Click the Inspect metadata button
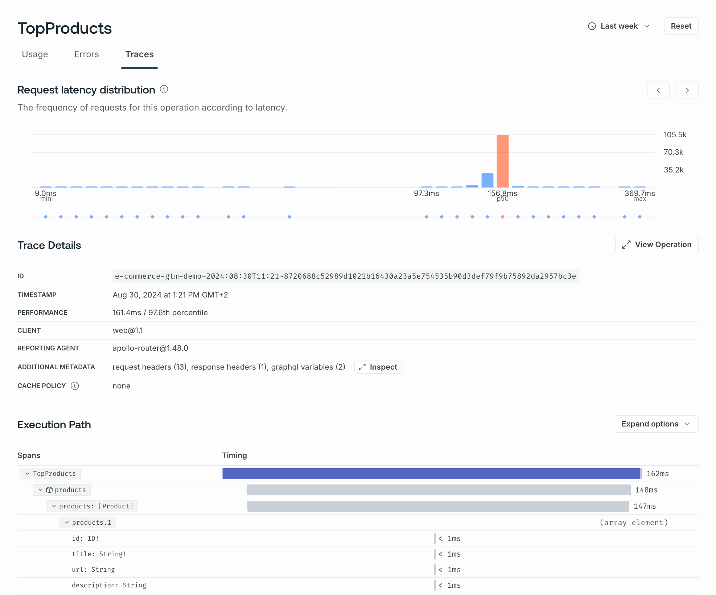The width and height of the screenshot is (716, 595). (378, 367)
